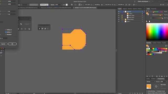Check the Reflect X checkbox

pos(6,30)
